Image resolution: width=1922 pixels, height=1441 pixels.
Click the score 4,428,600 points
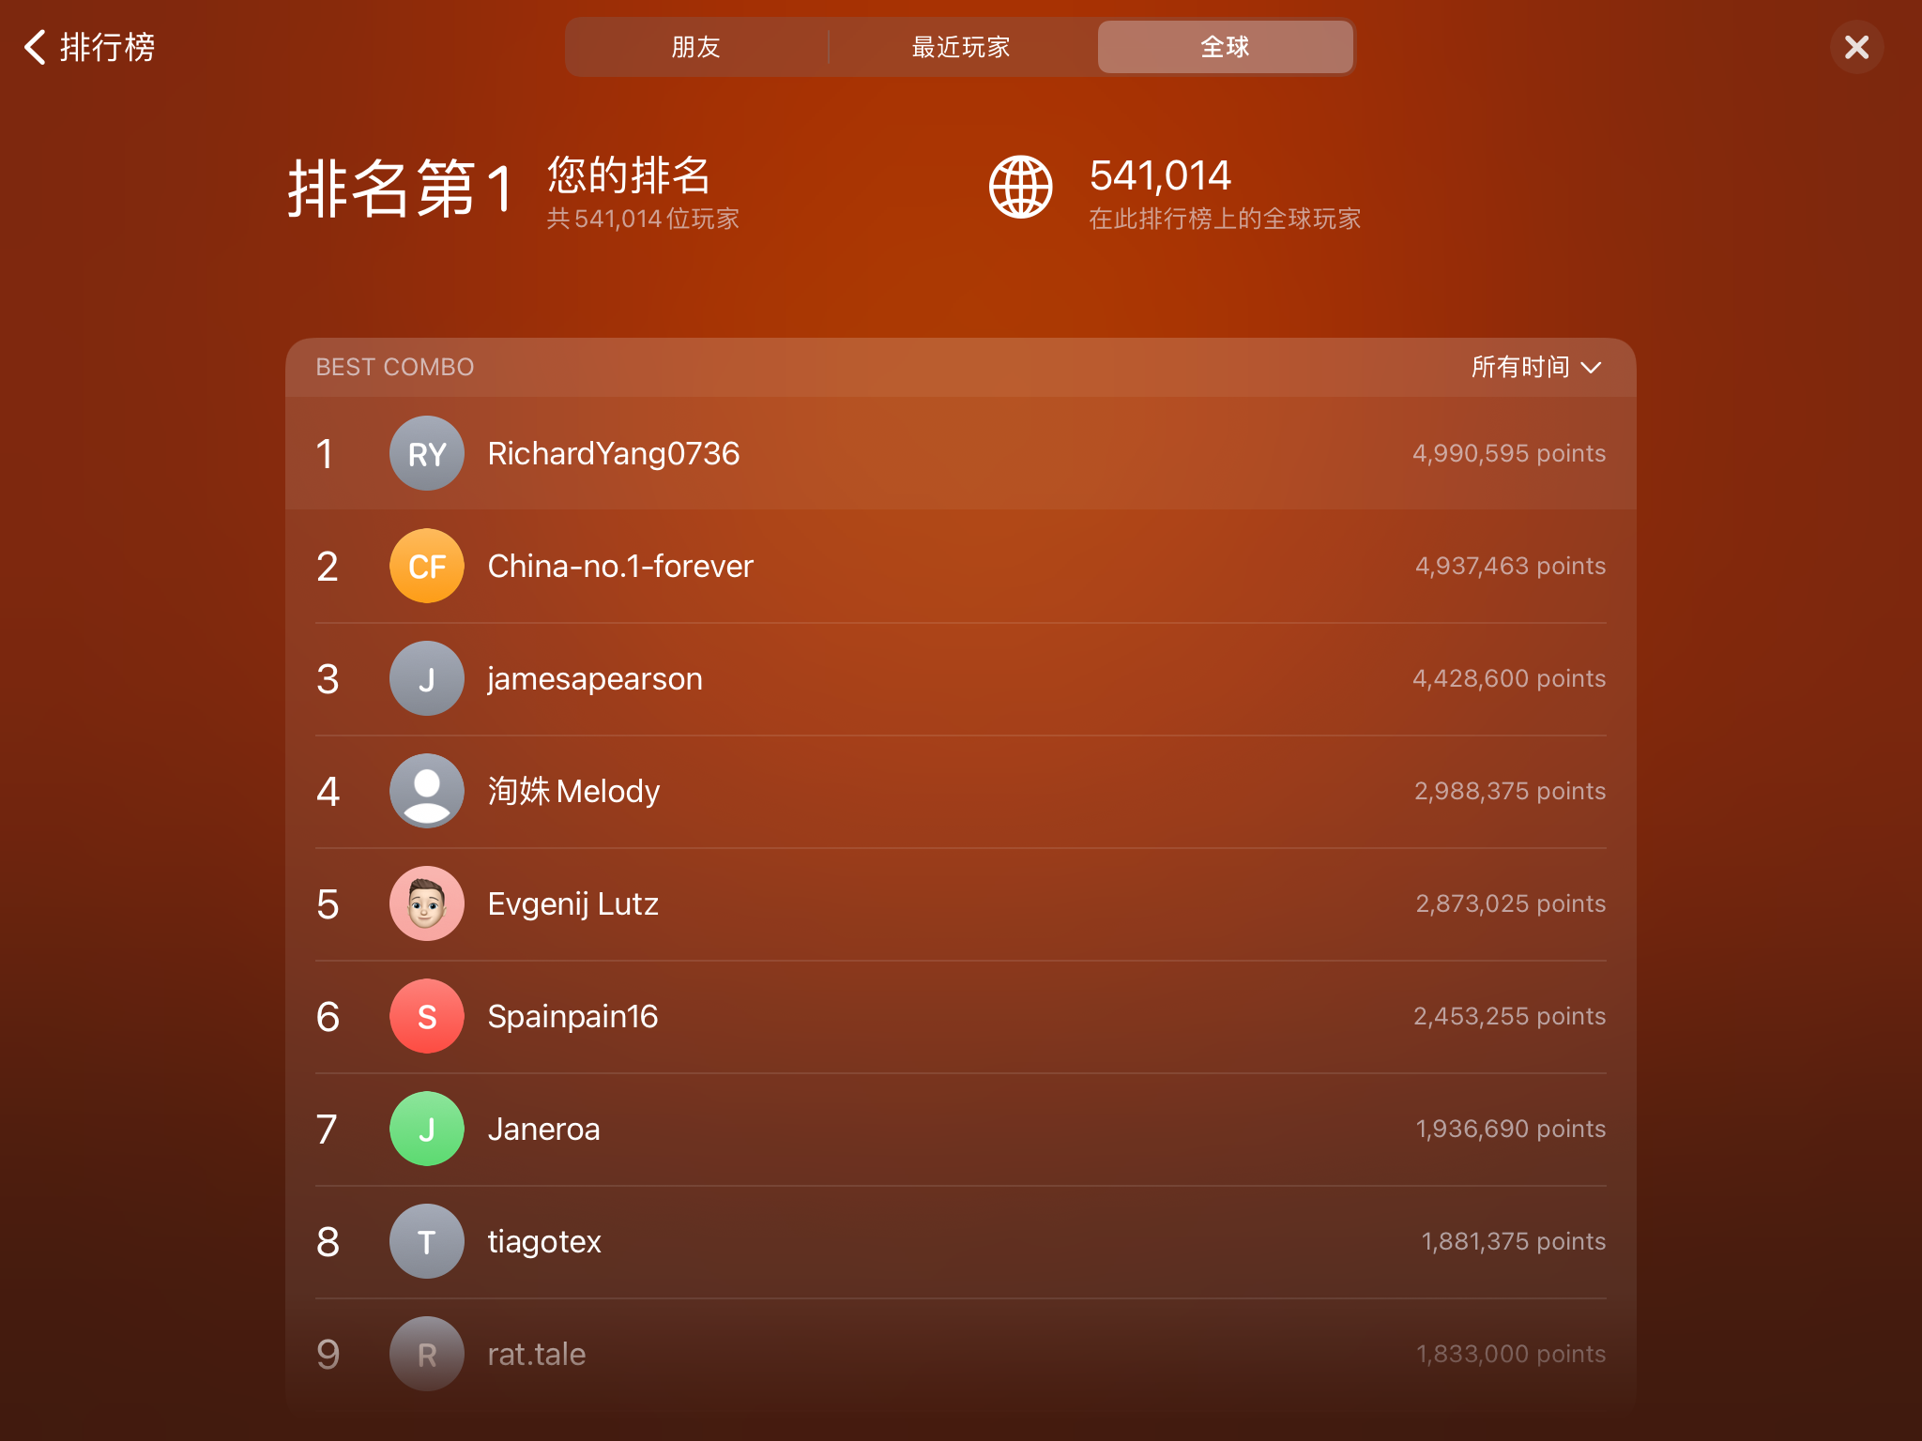pyautogui.click(x=1509, y=678)
